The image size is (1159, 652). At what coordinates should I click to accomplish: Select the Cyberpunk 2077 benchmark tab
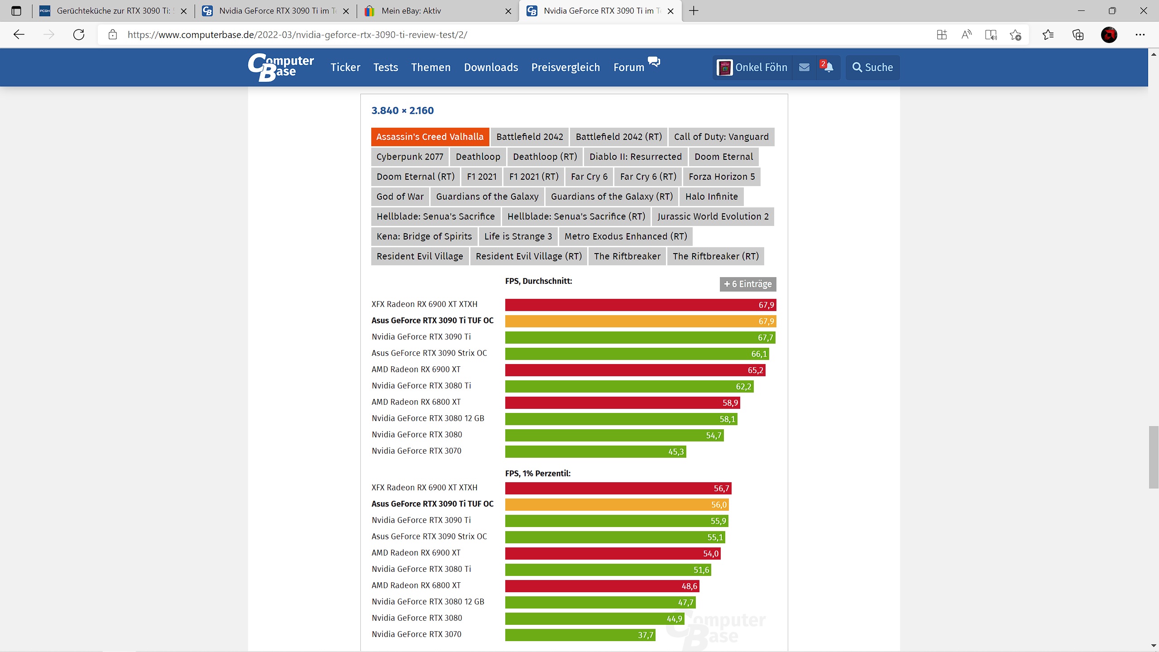tap(410, 157)
